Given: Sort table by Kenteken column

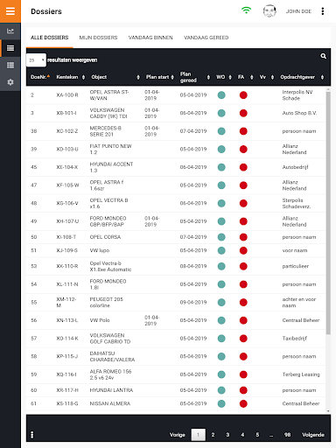Looking at the screenshot, I should (70, 77).
